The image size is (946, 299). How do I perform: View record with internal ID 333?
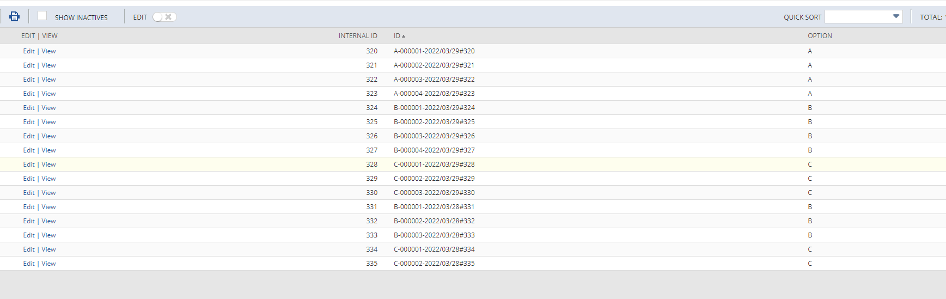(48, 235)
